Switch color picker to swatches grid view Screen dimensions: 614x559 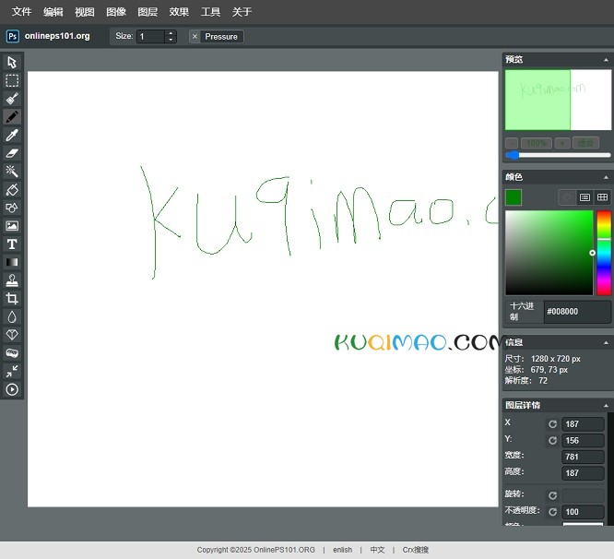click(602, 197)
